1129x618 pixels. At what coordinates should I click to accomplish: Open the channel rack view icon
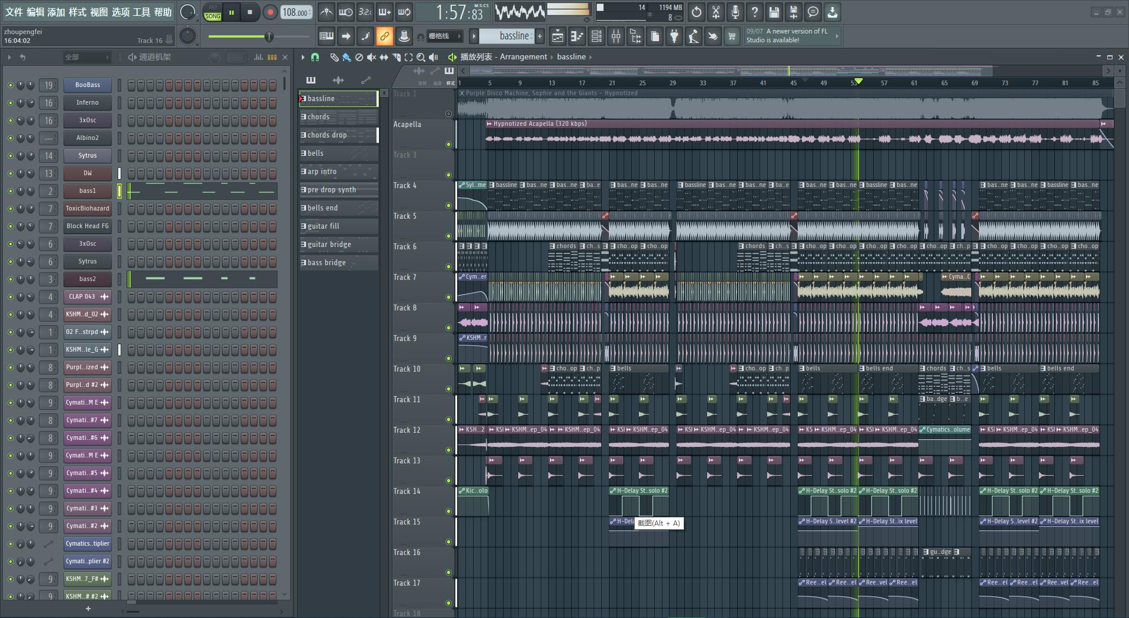[x=596, y=36]
